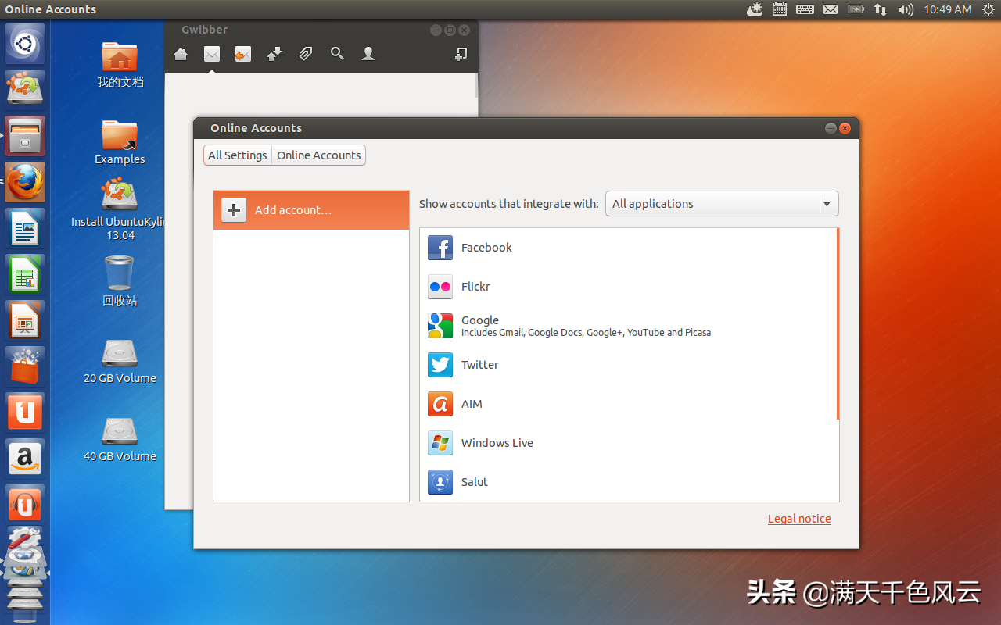Open 40 GB Volume desktop drive

click(120, 439)
